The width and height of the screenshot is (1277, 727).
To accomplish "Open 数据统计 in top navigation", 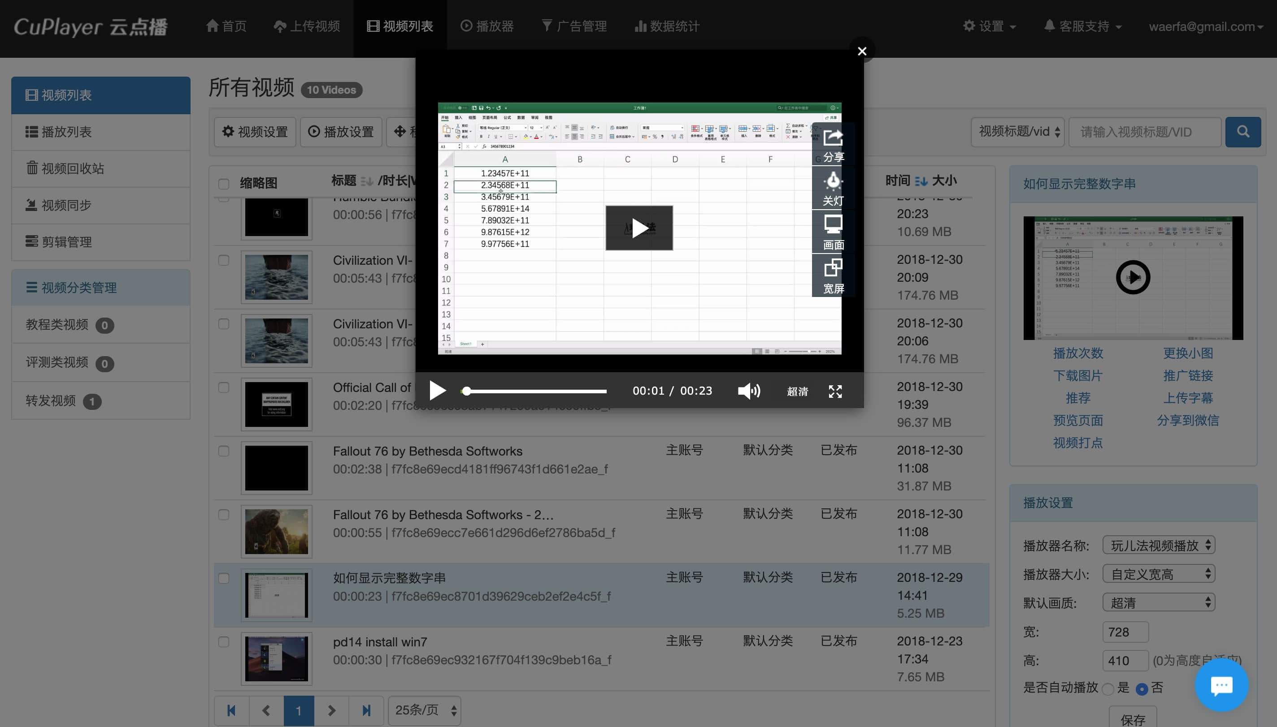I will [667, 26].
